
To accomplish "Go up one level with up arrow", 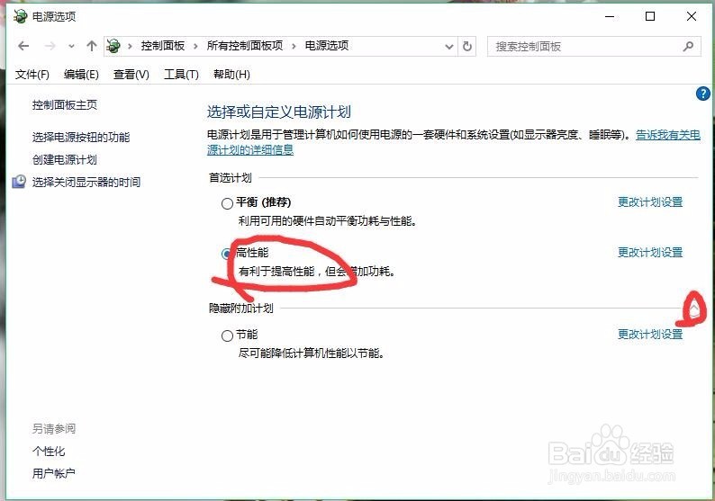I will (x=92, y=46).
